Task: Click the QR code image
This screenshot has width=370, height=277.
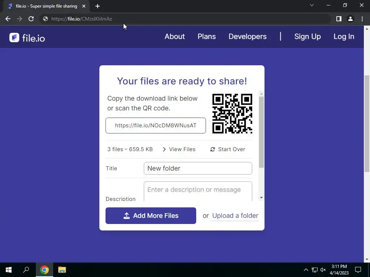Action: [232, 114]
